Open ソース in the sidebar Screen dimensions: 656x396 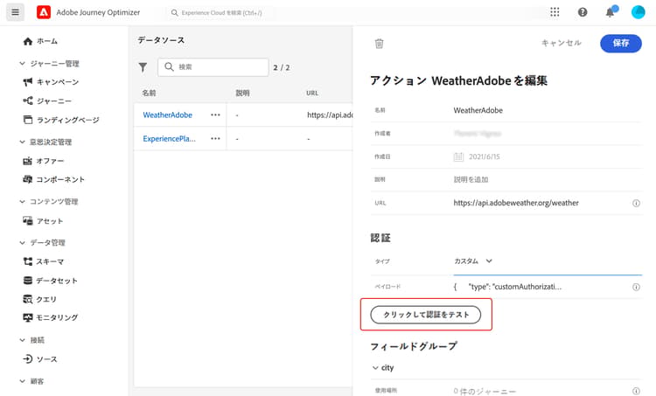(x=47, y=358)
